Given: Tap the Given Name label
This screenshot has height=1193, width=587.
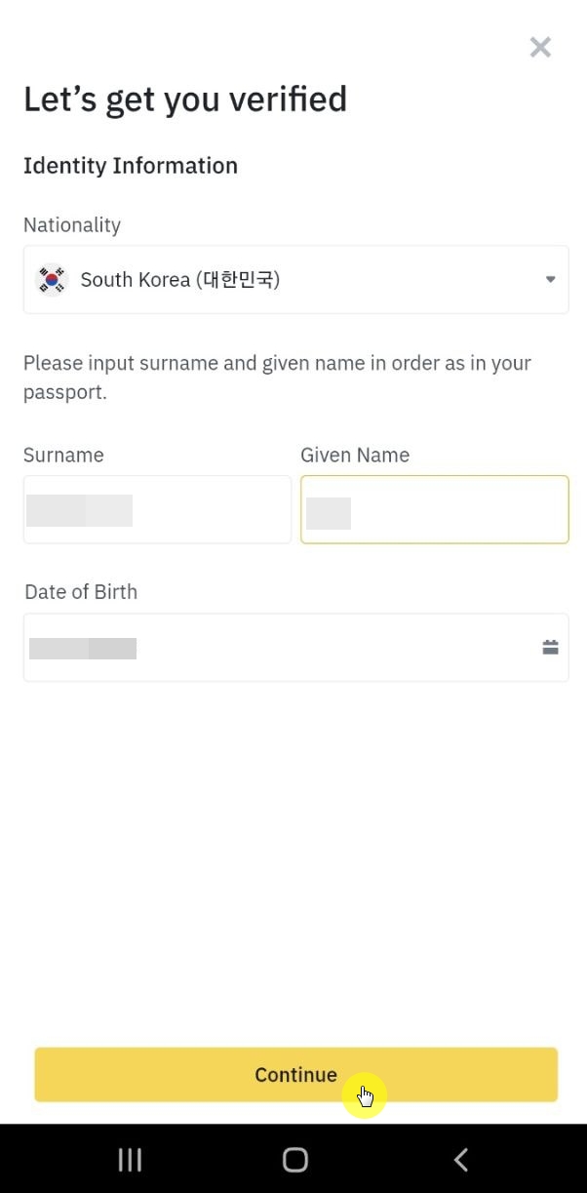Looking at the screenshot, I should (x=355, y=456).
